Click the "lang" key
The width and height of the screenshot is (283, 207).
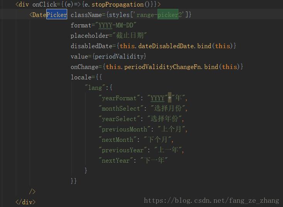click(x=95, y=88)
